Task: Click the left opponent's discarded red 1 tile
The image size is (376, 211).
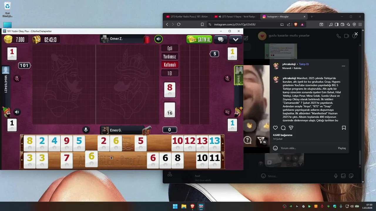Action: click(12, 53)
